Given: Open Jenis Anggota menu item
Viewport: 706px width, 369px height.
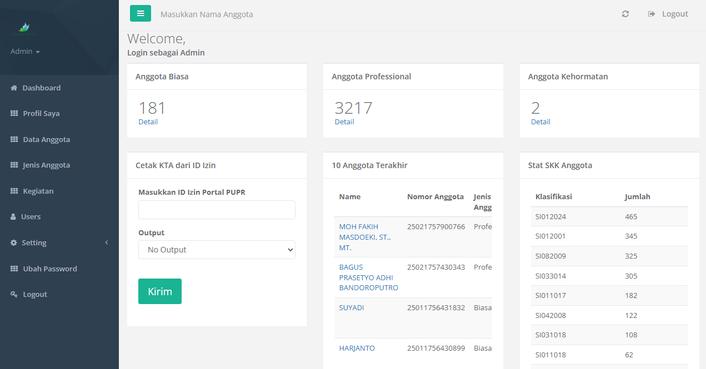Looking at the screenshot, I should 46,165.
